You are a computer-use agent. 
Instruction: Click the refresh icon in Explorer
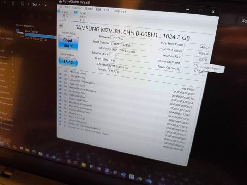[x=13, y=3]
